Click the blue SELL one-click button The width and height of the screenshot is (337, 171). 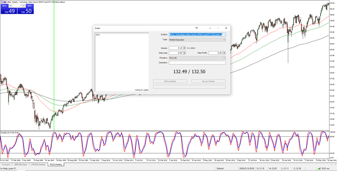coord(5,6)
